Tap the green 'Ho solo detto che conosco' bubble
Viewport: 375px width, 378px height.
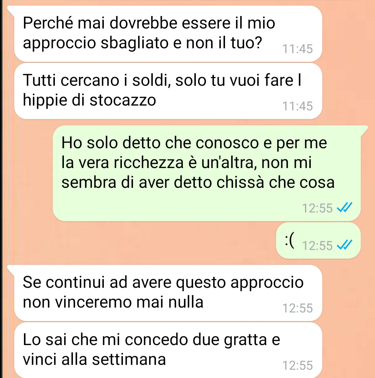click(x=207, y=173)
